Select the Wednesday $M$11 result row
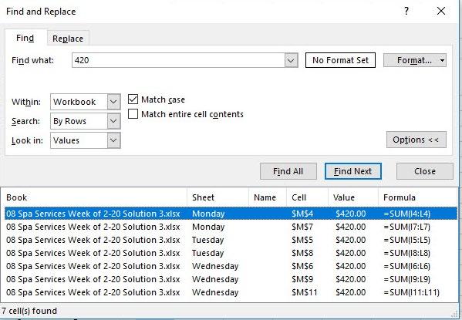This screenshot has height=320, width=462. point(231,292)
